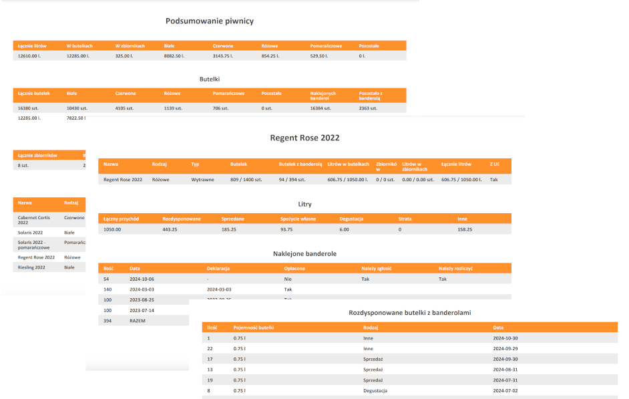Select the "Pojemność butelki" column header
This screenshot has width=629, height=399.
point(254,327)
